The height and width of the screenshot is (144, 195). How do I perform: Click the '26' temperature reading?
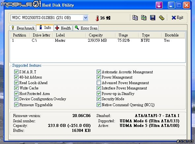tap(102, 18)
